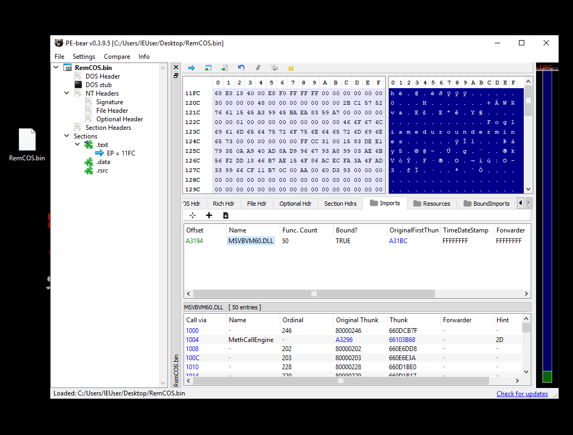This screenshot has width=573, height=435.
Task: Click the window with green arrow icon
Action: (208, 68)
